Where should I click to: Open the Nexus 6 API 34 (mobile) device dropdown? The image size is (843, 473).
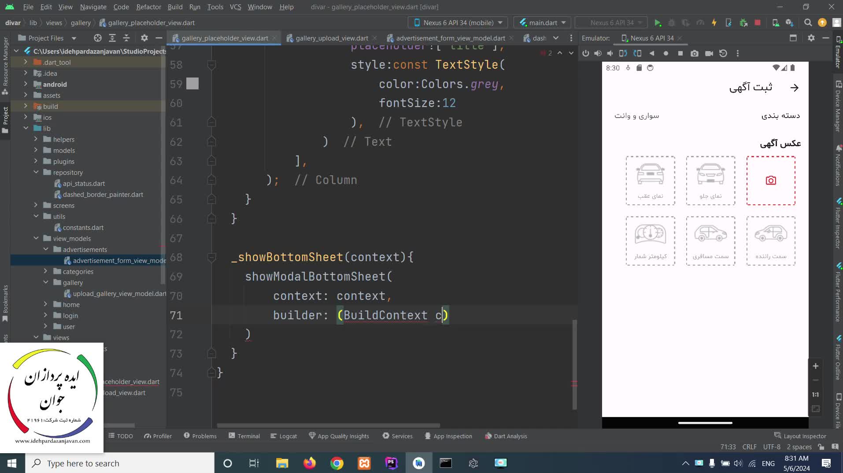458,23
